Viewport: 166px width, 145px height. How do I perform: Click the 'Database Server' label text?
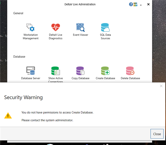click(31, 78)
